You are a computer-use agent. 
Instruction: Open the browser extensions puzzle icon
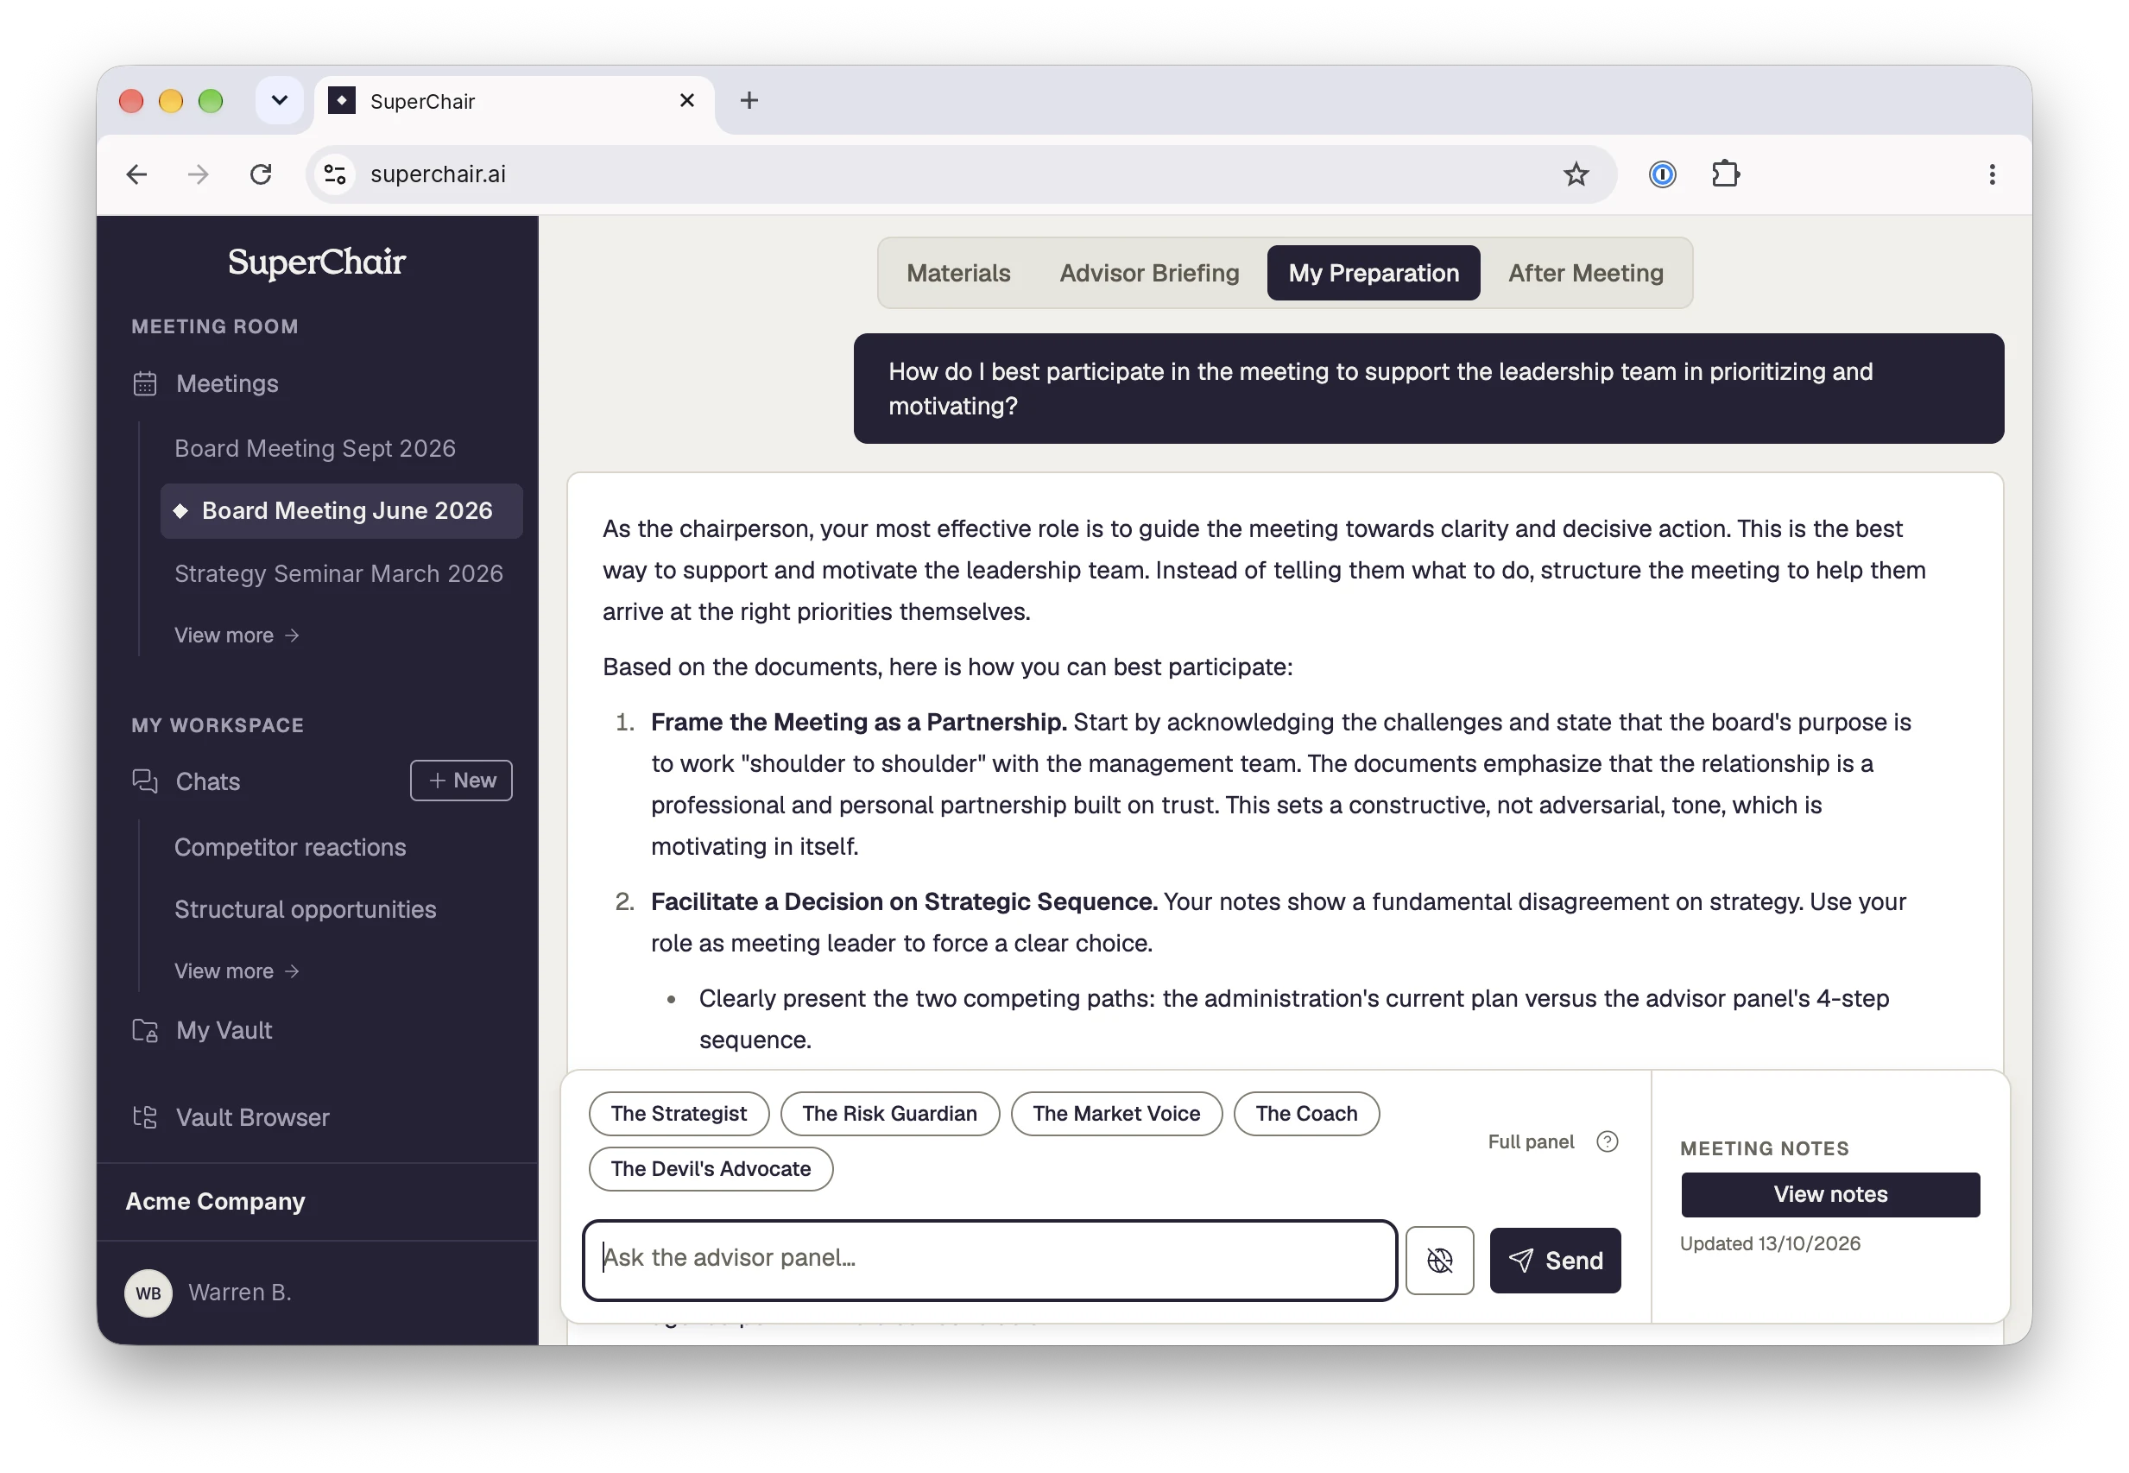[x=1724, y=174]
